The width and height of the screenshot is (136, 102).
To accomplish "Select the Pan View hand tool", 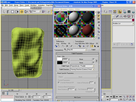I will pyautogui.click(x=127, y=100).
